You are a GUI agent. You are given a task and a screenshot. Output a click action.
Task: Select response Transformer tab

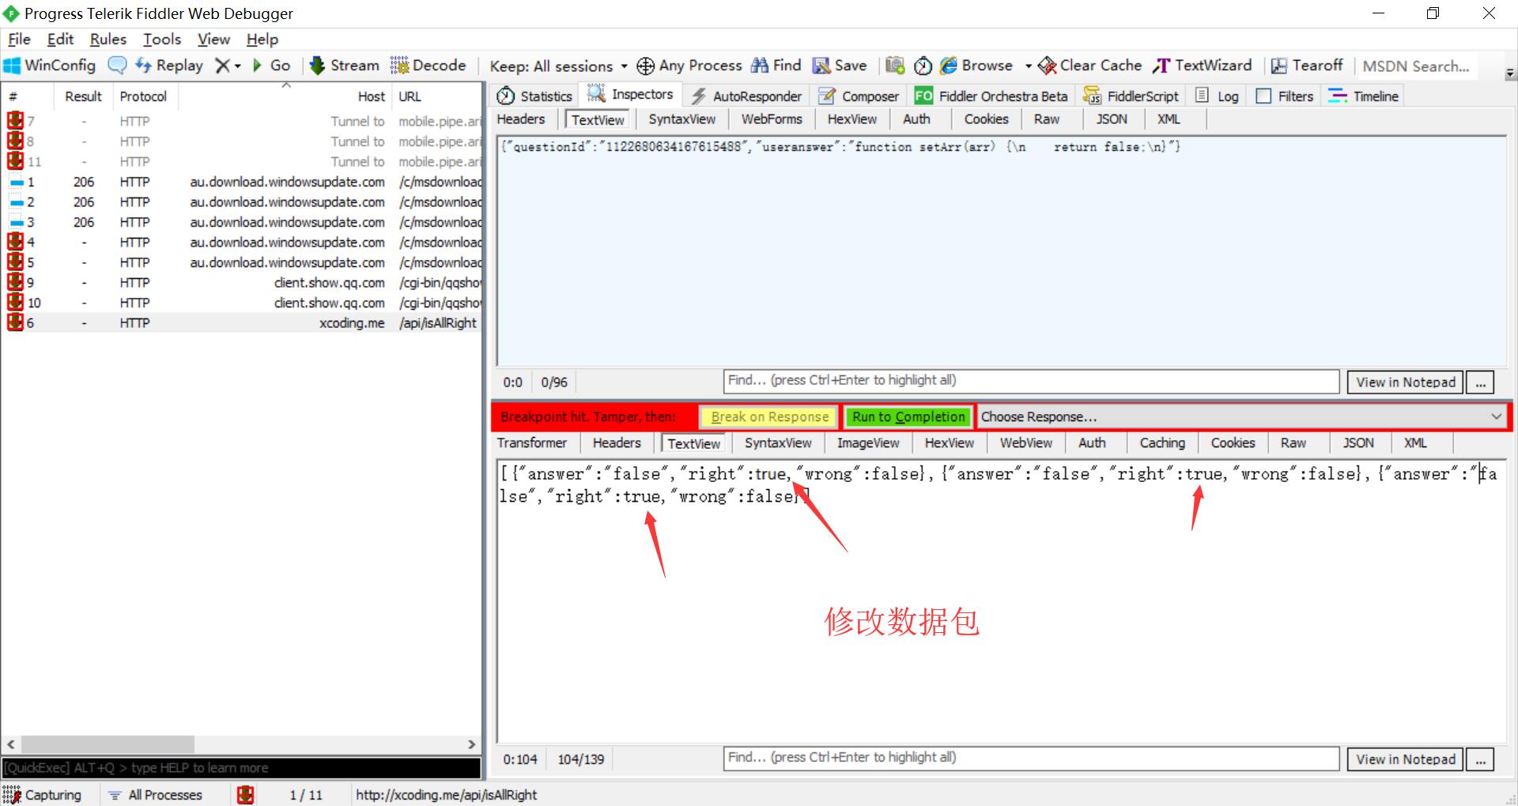coord(532,443)
